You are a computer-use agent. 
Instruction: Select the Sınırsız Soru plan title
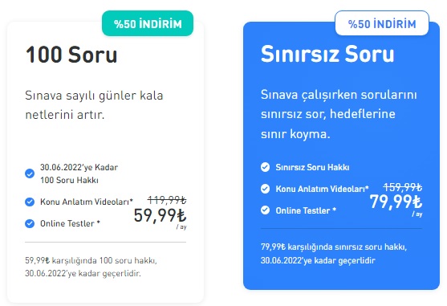[x=327, y=54]
